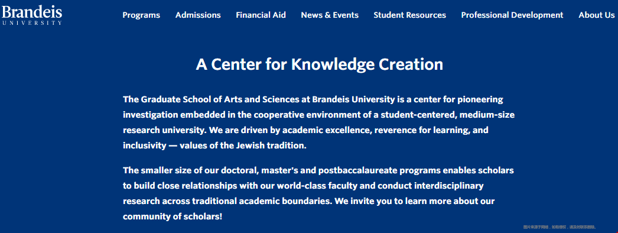Open the Programs navigation menu
This screenshot has height=233, width=618.
coord(141,15)
